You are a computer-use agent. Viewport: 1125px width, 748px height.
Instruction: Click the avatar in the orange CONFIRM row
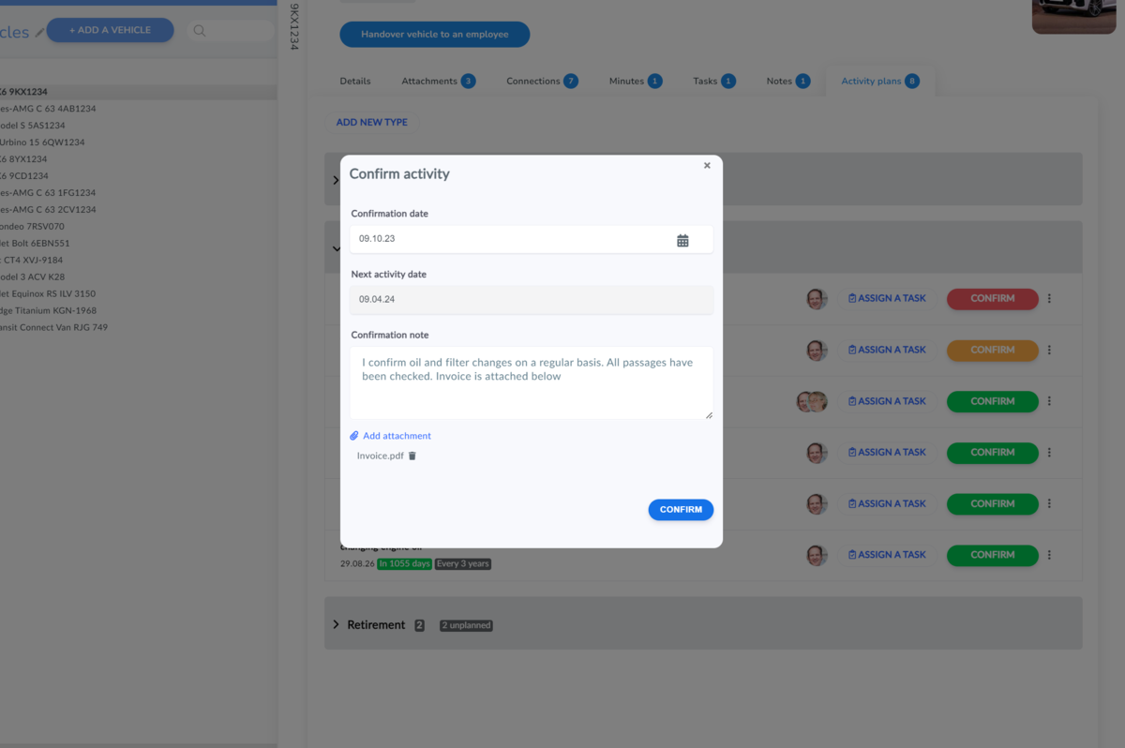point(817,350)
